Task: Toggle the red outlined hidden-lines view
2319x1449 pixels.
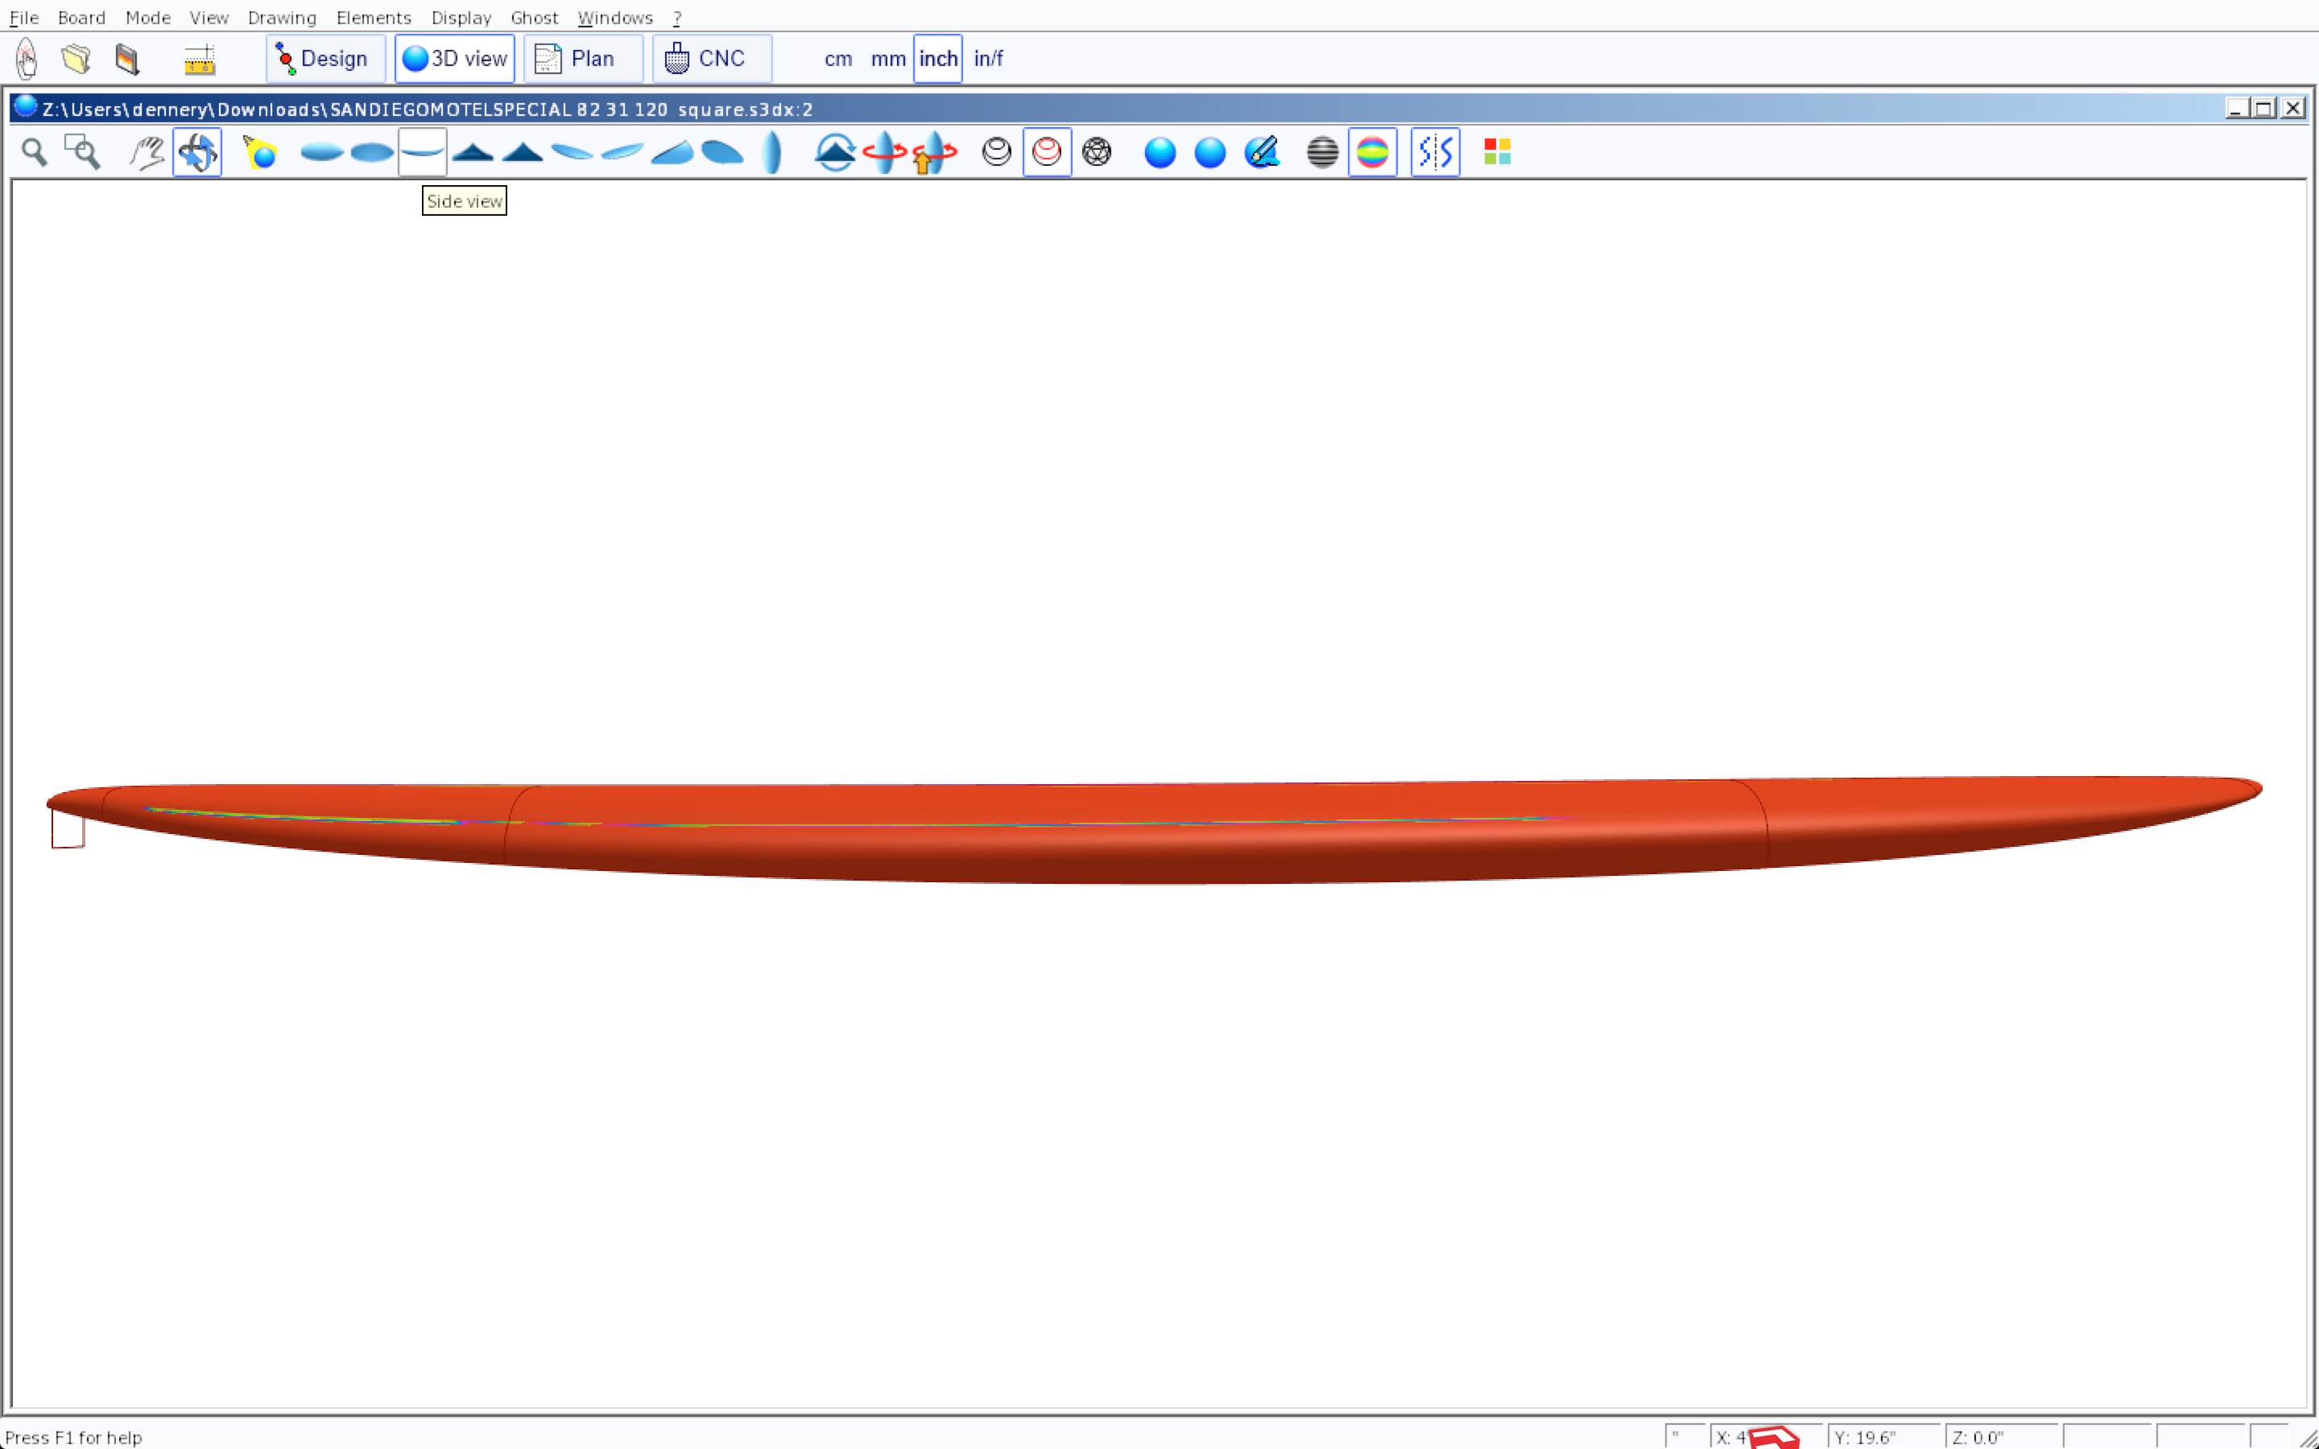Action: 1047,152
